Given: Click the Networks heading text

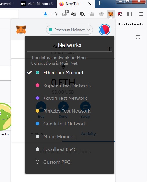Looking at the screenshot, I should [x=69, y=45].
